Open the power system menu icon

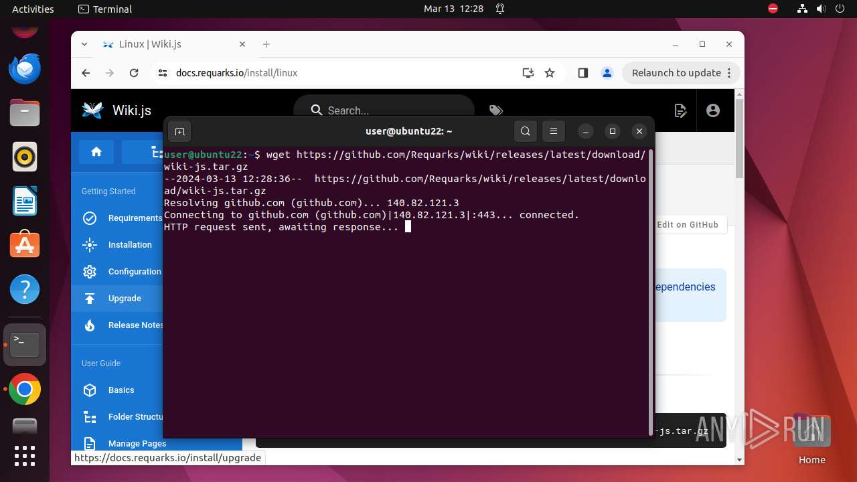coord(840,9)
